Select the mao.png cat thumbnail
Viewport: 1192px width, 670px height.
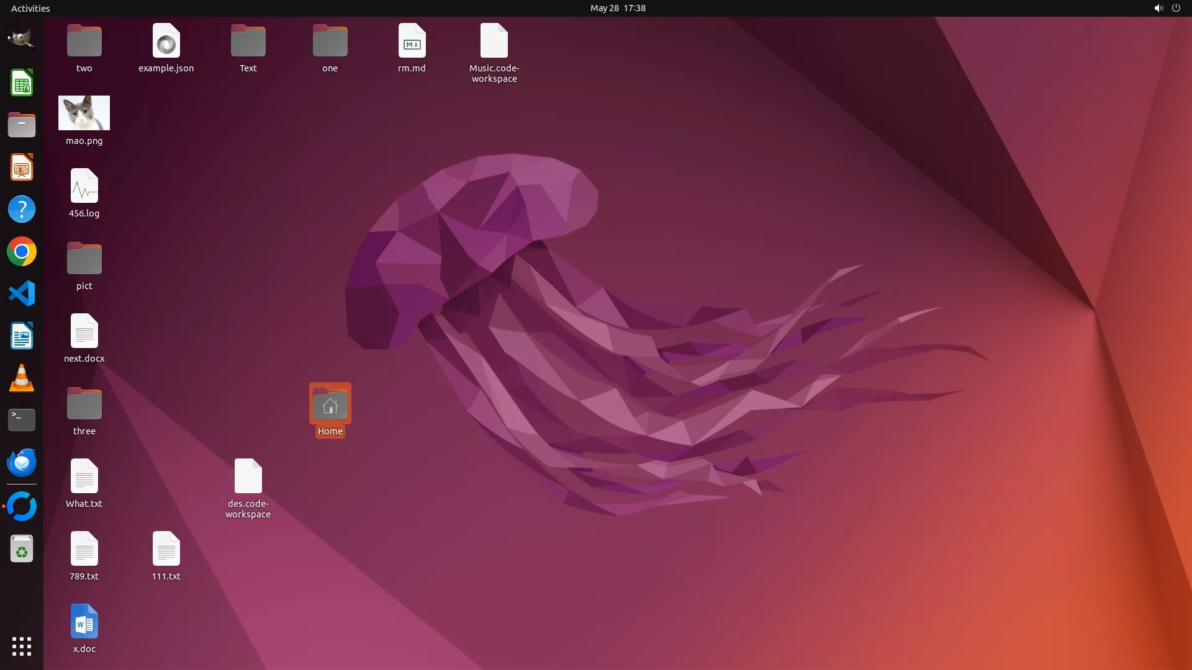pyautogui.click(x=84, y=113)
